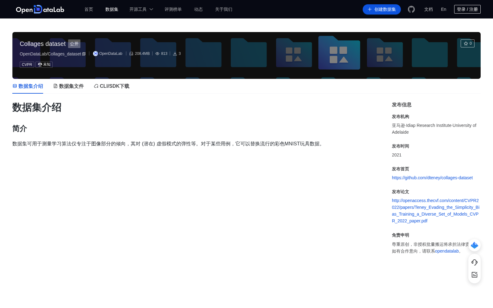This screenshot has height=308, width=493.
Task: Select the 数据集介绍 tab
Action: [x=28, y=86]
